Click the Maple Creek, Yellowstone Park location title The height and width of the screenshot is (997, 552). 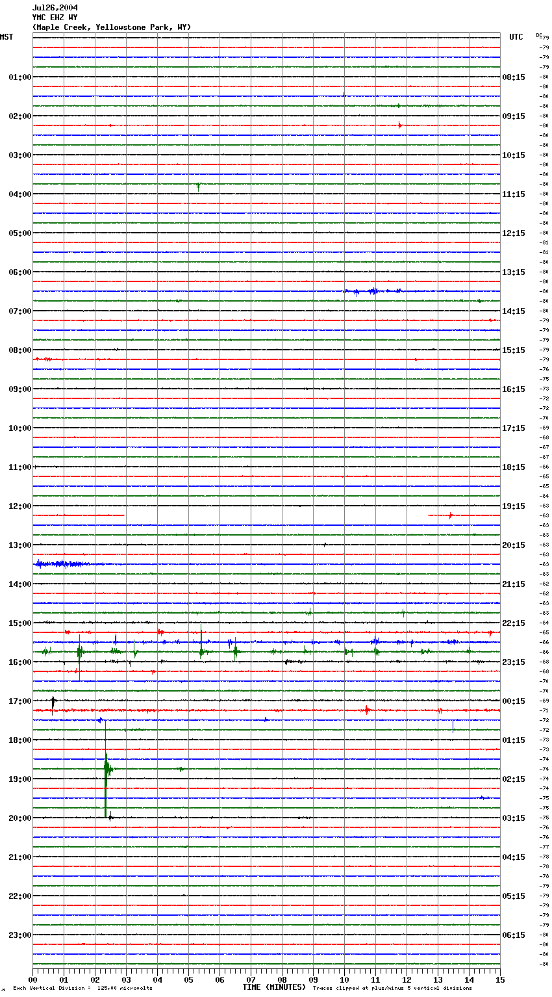tap(112, 27)
